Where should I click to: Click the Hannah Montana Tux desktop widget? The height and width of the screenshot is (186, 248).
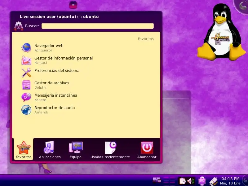click(x=221, y=33)
